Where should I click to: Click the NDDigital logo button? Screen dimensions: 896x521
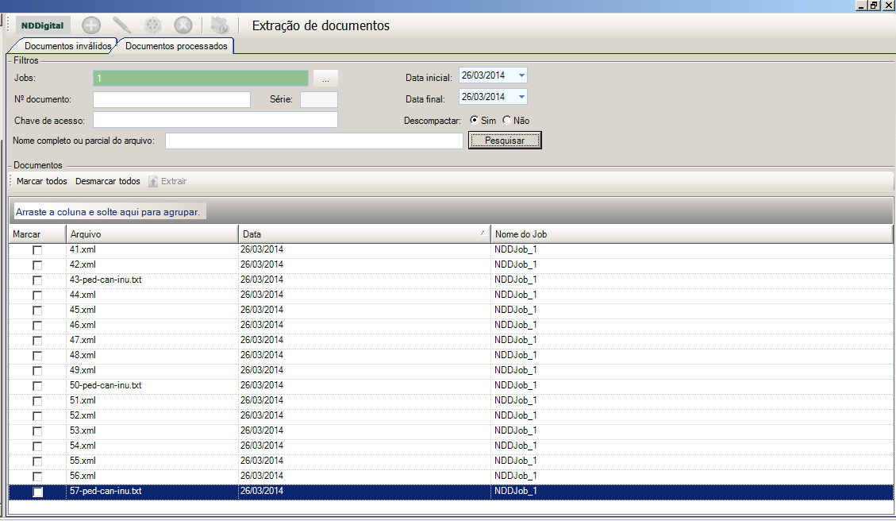pos(43,25)
